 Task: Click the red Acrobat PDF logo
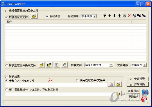coord(50,80)
